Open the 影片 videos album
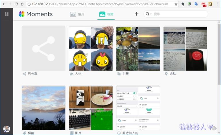This screenshot has height=135, width=221. 91,108
